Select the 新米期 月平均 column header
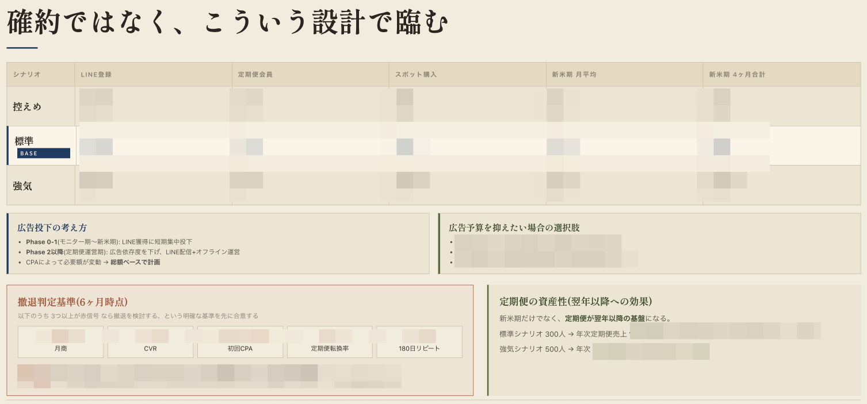This screenshot has height=404, width=867. [x=624, y=75]
